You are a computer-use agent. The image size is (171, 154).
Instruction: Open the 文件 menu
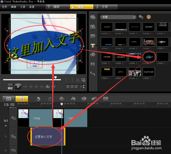click(4, 7)
